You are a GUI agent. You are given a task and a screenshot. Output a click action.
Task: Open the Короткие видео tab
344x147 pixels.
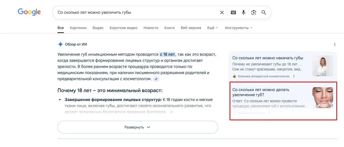tap(123, 28)
